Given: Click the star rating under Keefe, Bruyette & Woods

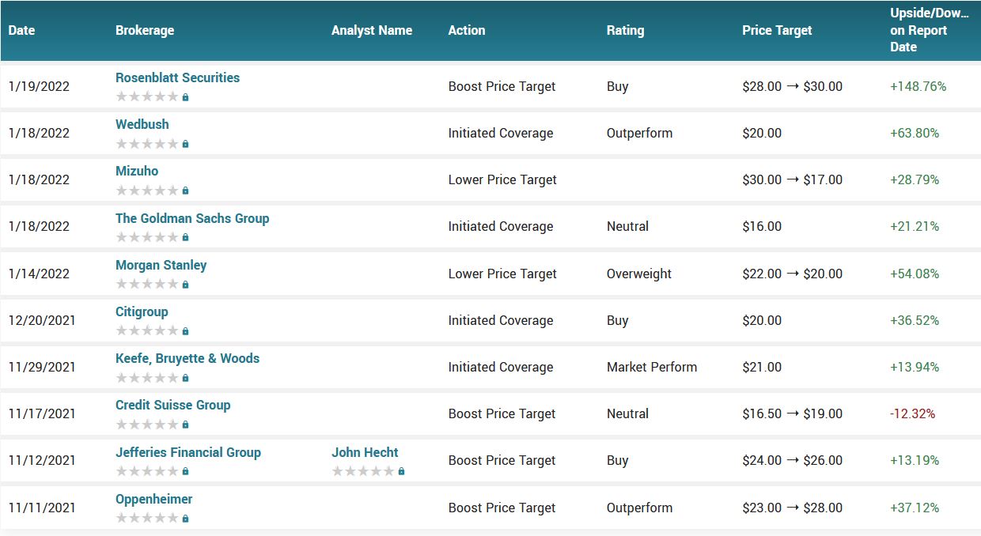Looking at the screenshot, I should 147,378.
